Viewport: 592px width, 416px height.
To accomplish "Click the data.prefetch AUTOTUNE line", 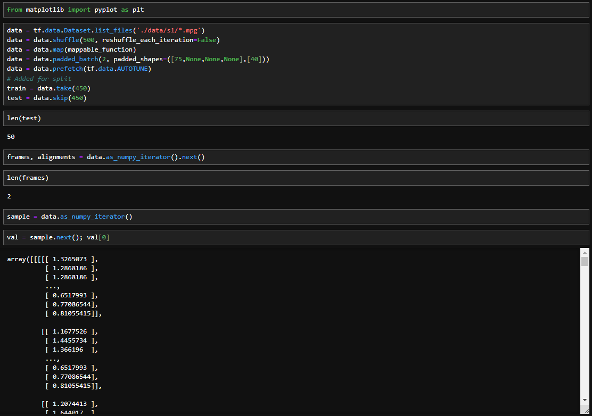I will pos(79,69).
